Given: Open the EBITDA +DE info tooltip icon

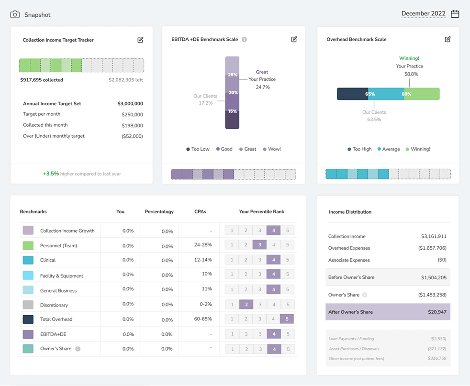Looking at the screenshot, I should [x=245, y=39].
